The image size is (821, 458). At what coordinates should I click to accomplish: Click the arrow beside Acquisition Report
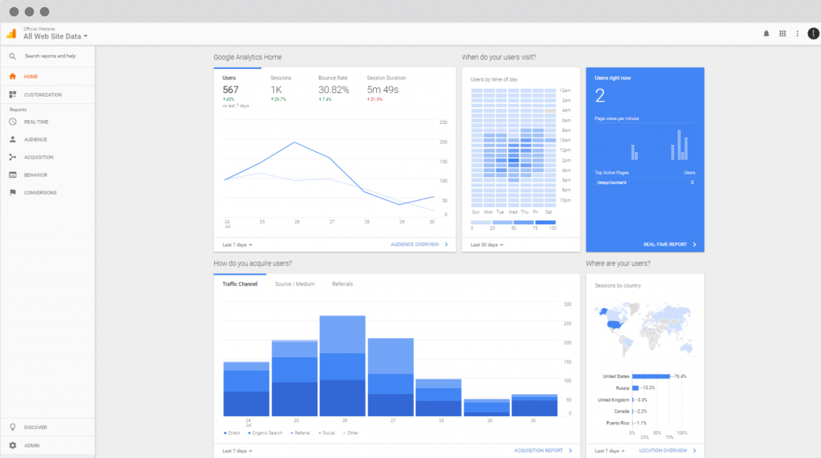570,450
